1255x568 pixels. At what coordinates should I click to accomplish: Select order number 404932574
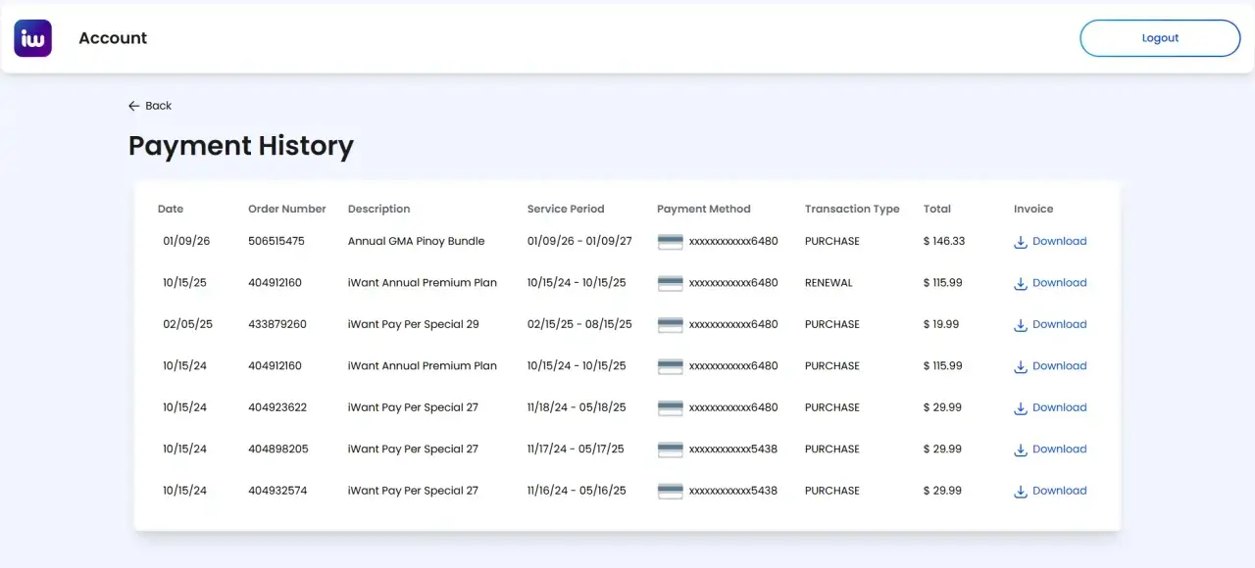(277, 491)
